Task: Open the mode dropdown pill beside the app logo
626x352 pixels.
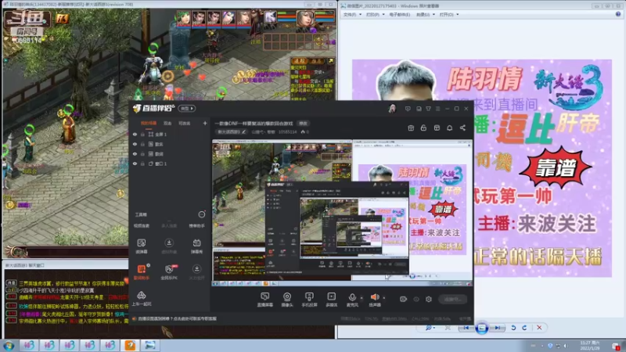Action: [187, 109]
